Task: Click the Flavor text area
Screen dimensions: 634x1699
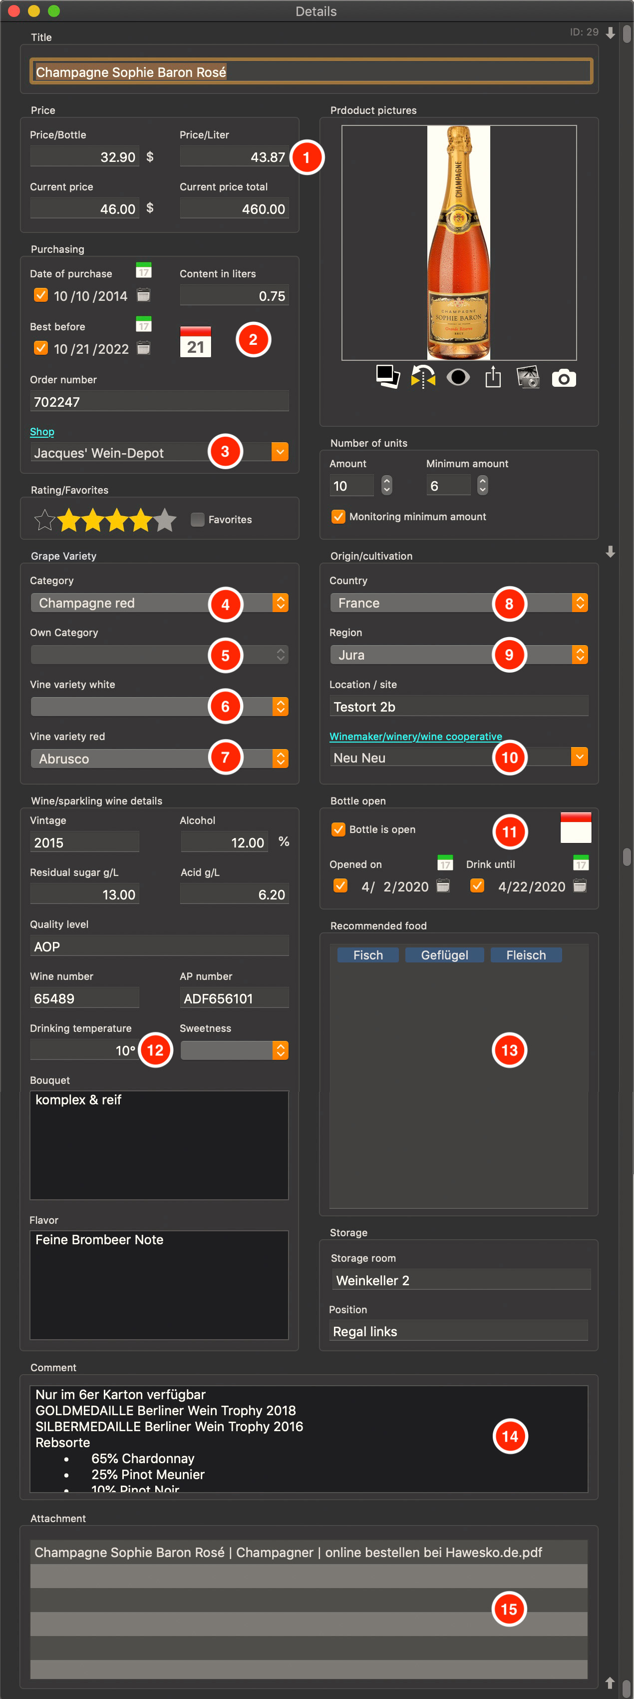Action: tap(159, 1285)
